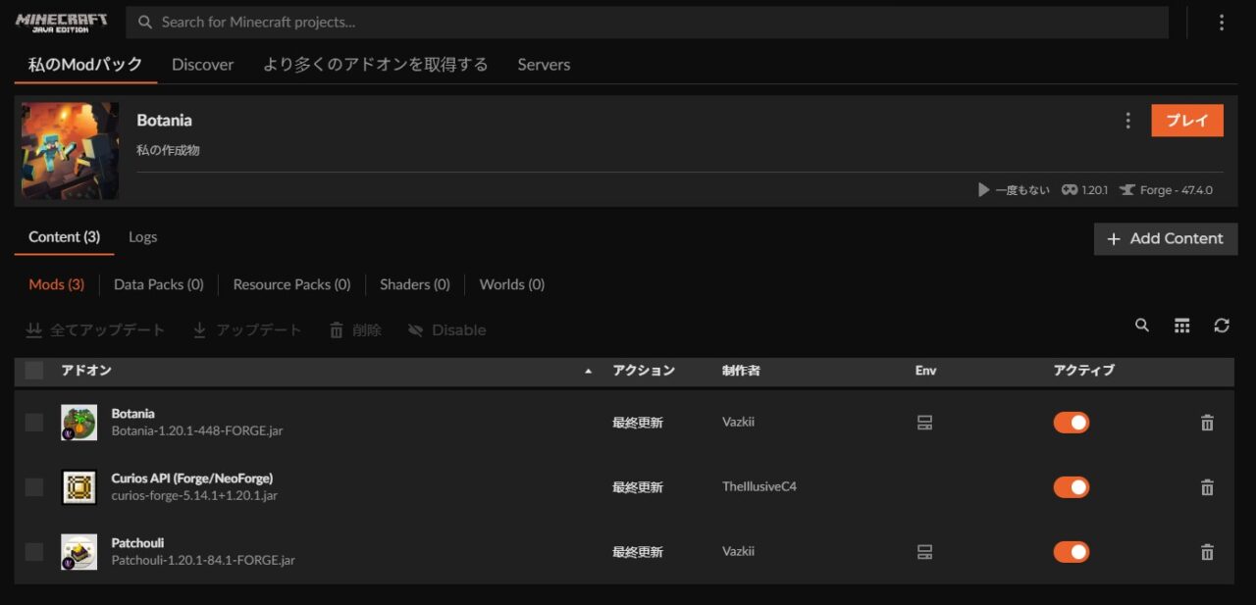Click the search icon above the mod list
The image size is (1256, 605).
pyautogui.click(x=1142, y=326)
